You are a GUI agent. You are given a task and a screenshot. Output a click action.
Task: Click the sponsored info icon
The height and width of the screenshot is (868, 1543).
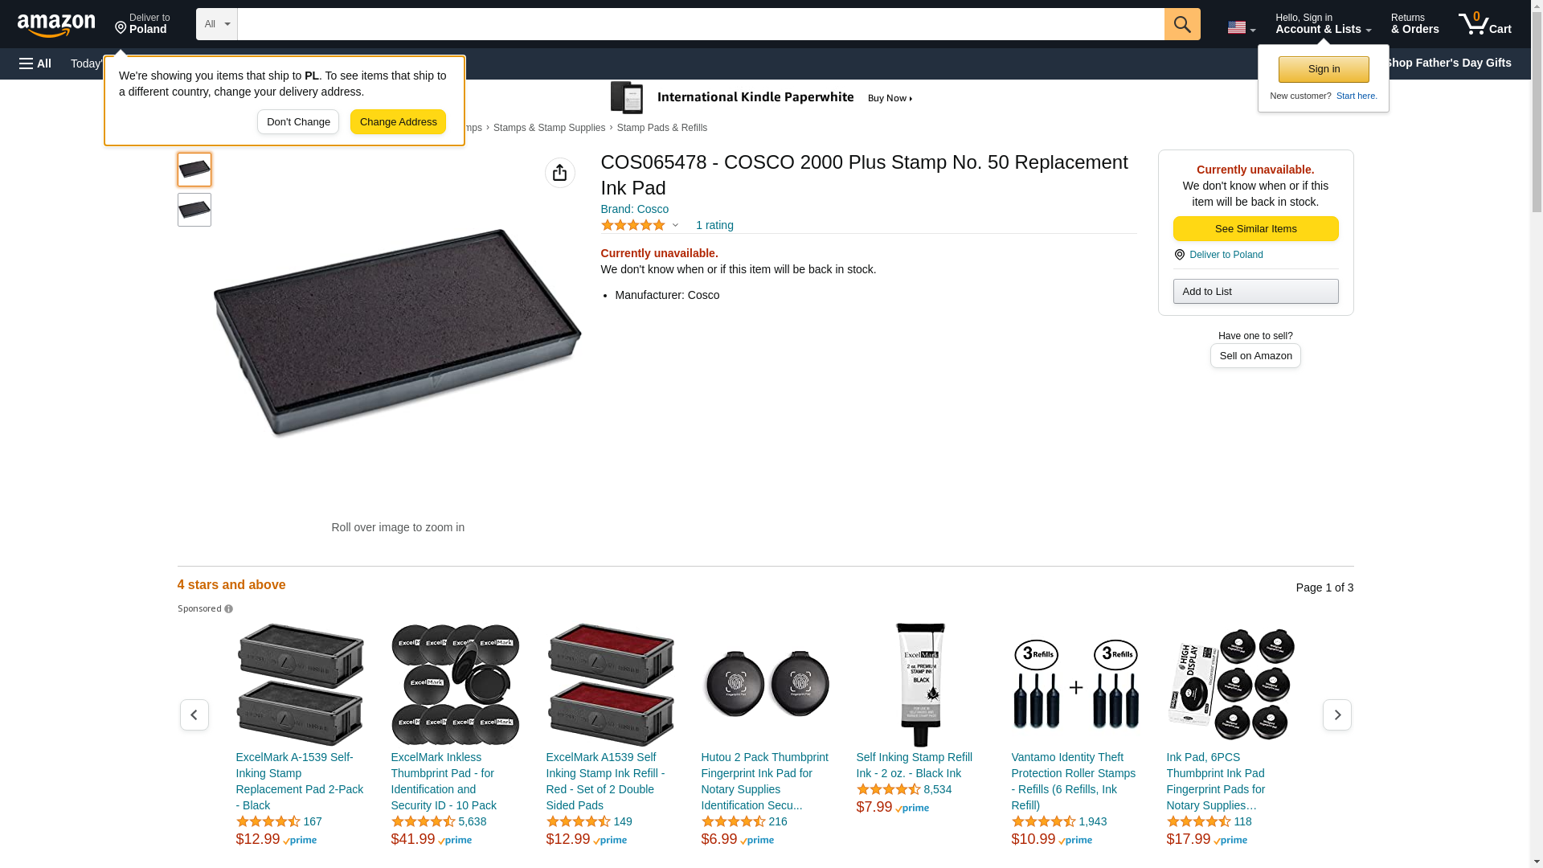(229, 609)
